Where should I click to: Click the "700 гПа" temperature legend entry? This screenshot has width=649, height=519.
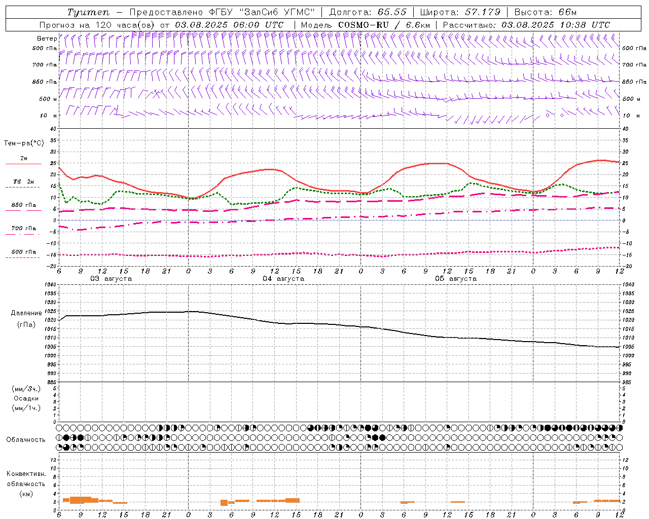click(24, 229)
